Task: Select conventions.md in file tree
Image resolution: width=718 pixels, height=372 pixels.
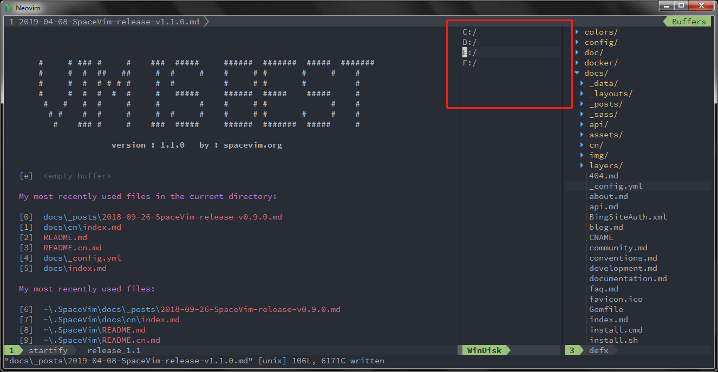Action: pyautogui.click(x=623, y=258)
